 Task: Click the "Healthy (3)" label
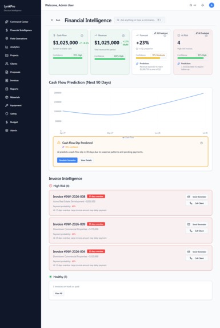pos(61,276)
